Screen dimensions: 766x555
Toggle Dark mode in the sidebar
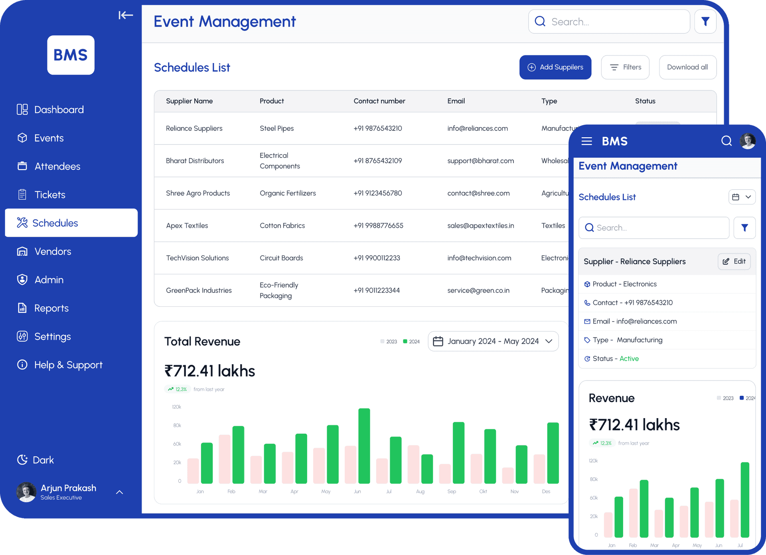[36, 460]
